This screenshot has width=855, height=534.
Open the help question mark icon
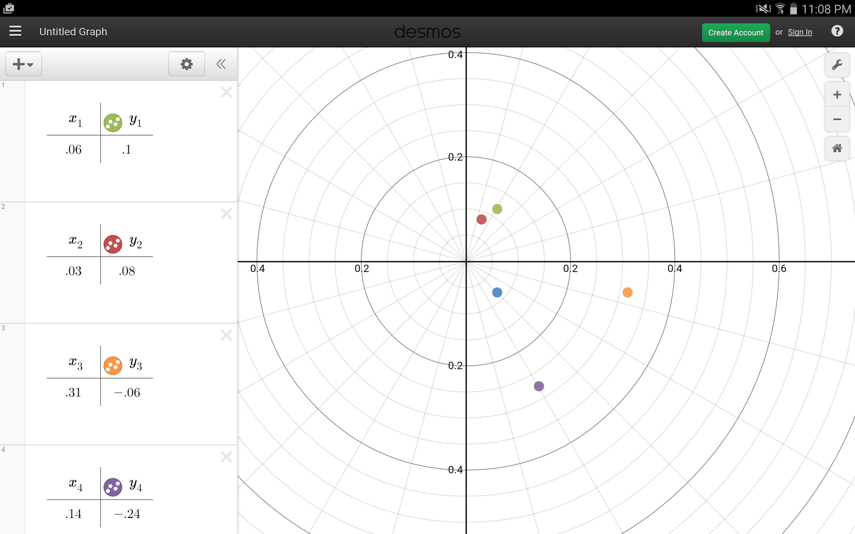click(x=837, y=31)
